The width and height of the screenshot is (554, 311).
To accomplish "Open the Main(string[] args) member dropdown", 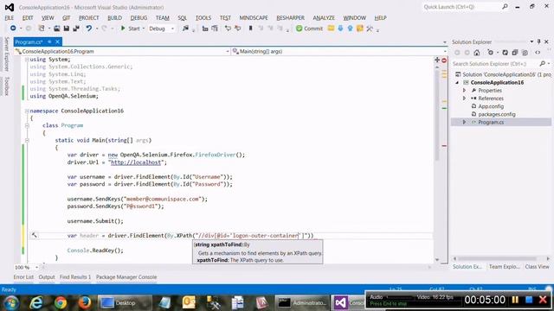I will click(339, 52).
